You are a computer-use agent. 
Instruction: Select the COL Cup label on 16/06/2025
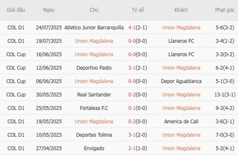tap(16, 54)
